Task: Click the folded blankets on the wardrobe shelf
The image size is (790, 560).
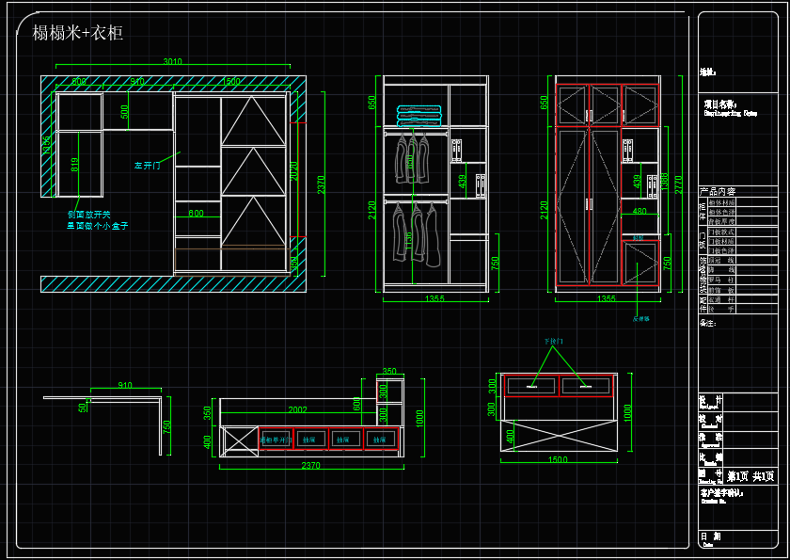Action: click(419, 116)
